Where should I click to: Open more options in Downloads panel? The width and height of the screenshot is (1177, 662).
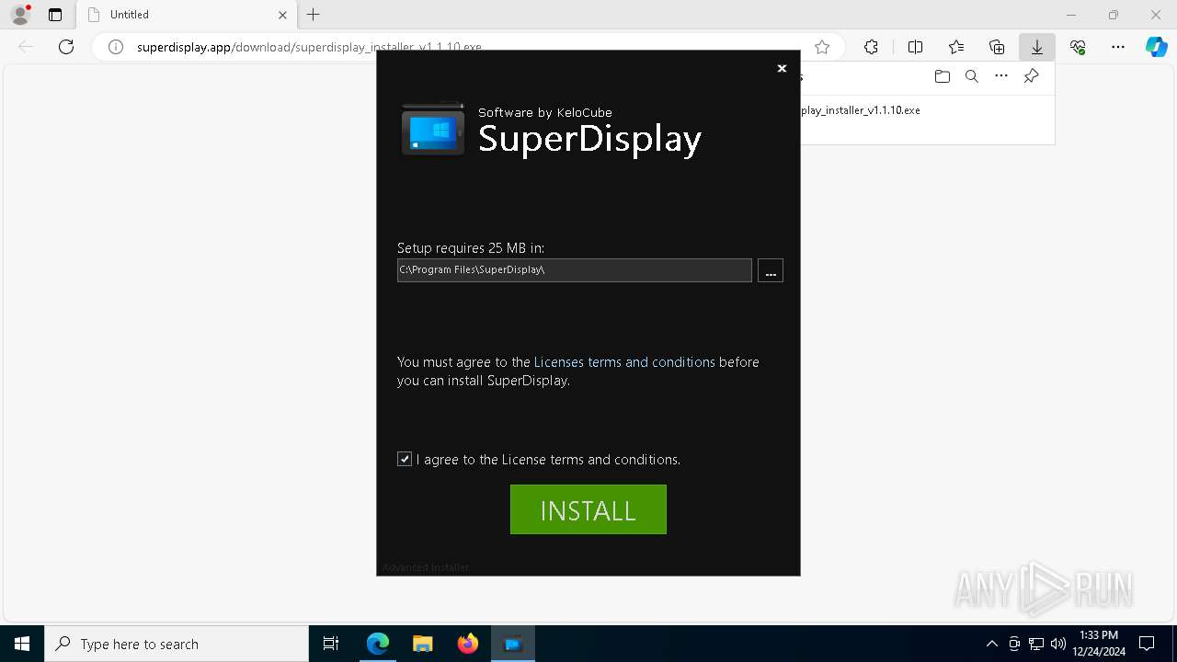tap(1001, 76)
